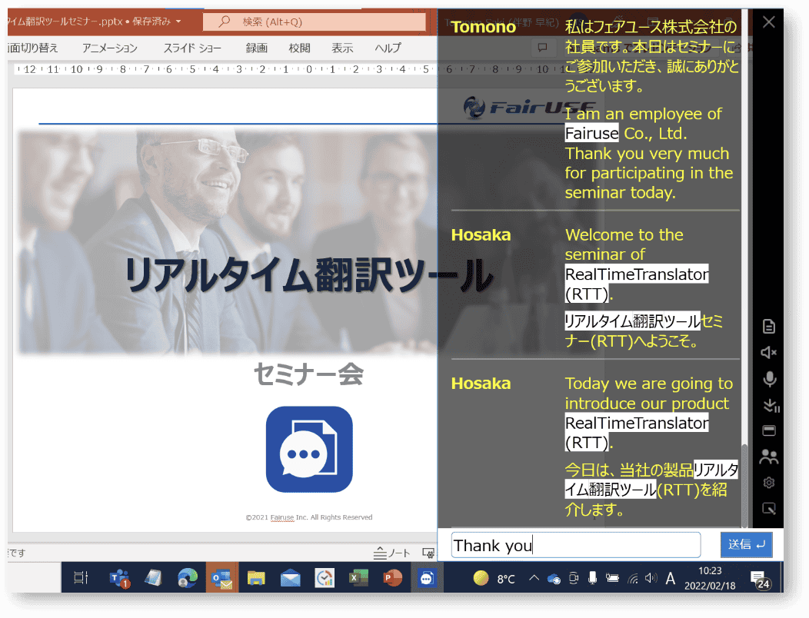Open translator settings gear icon
The image size is (809, 618).
click(x=769, y=483)
